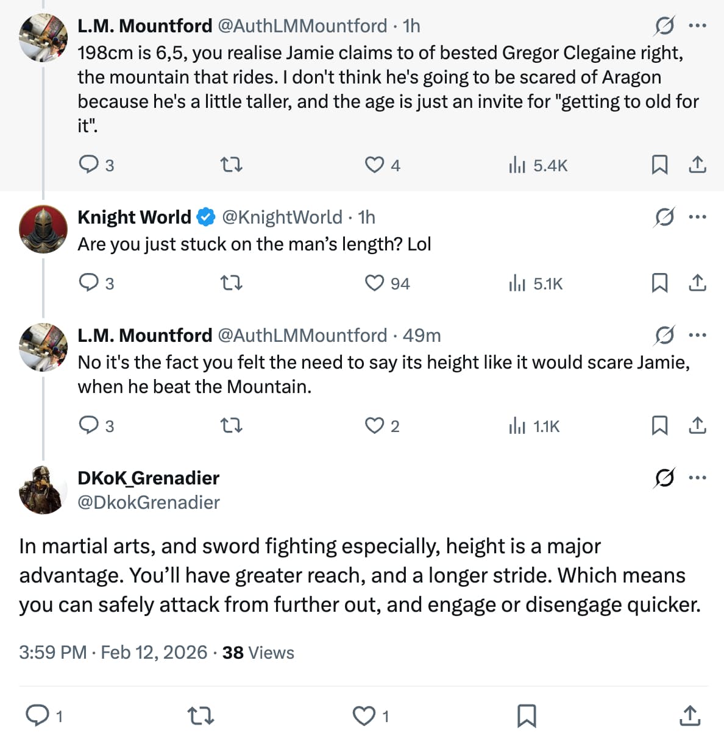This screenshot has height=741, width=724.
Task: Click Grok icon on Knight World's reply
Action: coord(664,217)
